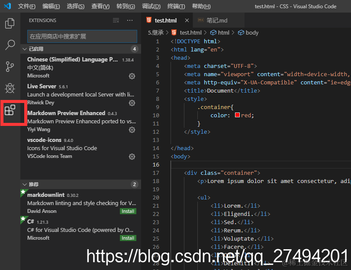Open the 终端(T) menu
351x270 pixels.
point(176,6)
